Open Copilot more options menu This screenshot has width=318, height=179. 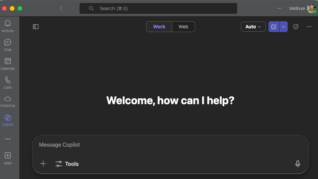pos(309,27)
